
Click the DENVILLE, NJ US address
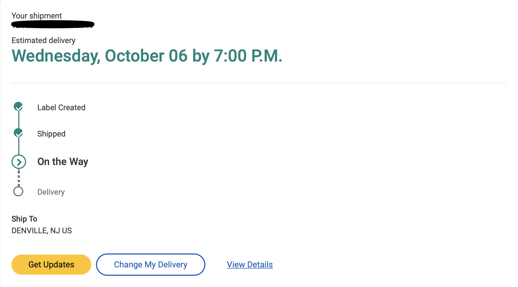[42, 231]
